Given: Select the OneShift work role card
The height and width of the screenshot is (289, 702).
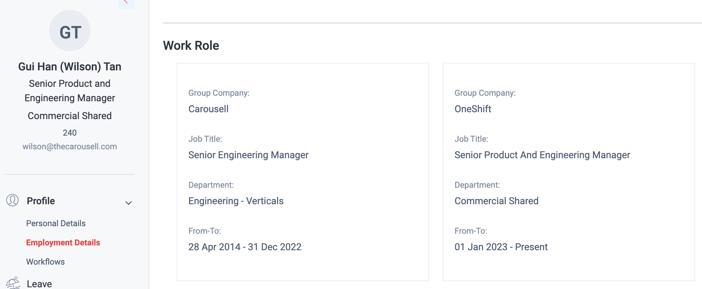Looking at the screenshot, I should click(x=569, y=172).
